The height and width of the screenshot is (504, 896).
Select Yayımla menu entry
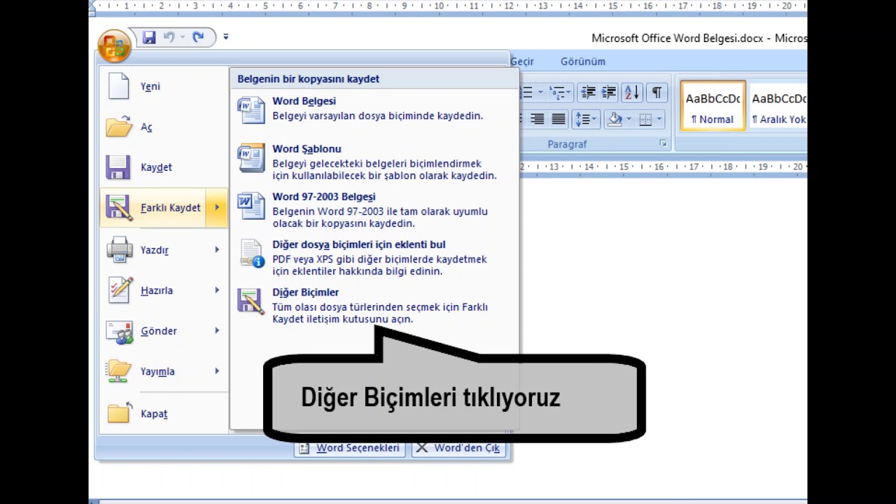pos(153,372)
